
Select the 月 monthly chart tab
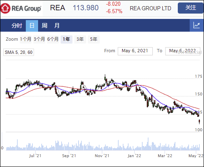(x=57, y=26)
